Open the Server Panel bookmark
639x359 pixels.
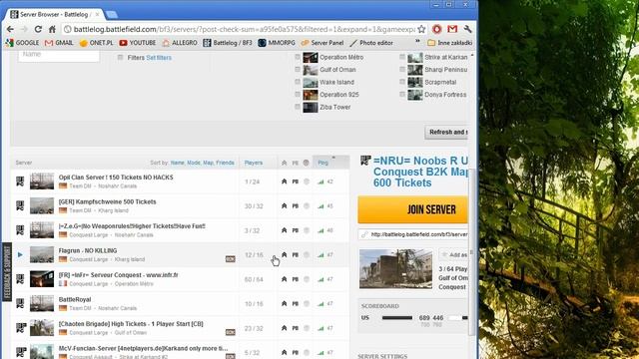[x=322, y=43]
